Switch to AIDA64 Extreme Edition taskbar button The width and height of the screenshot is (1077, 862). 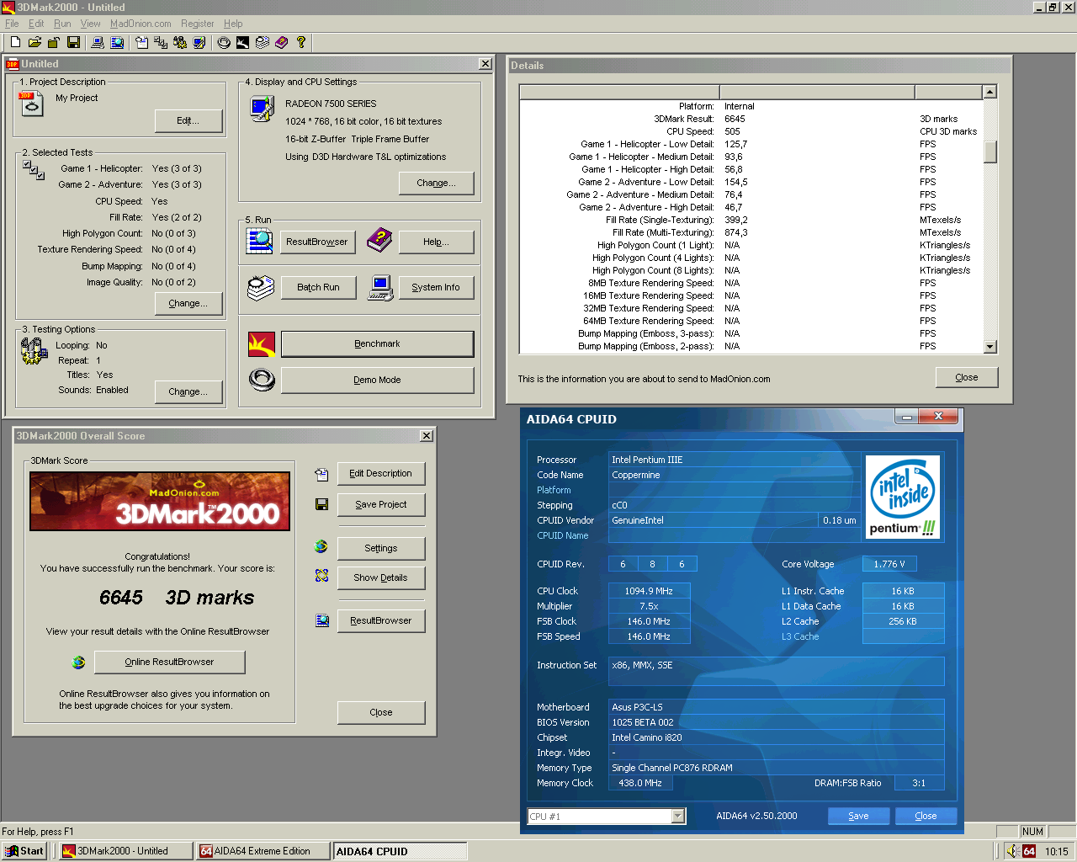coord(263,851)
